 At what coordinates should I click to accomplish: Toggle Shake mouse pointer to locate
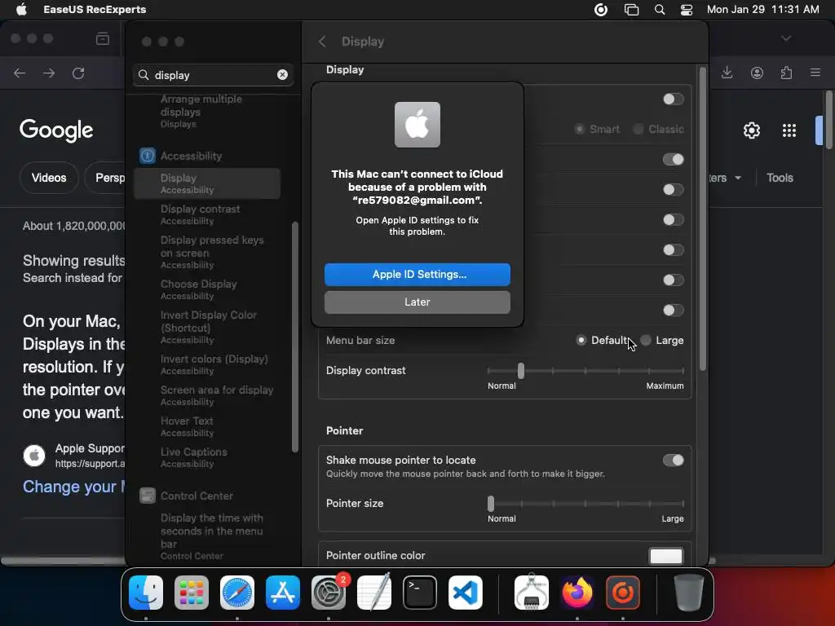673,460
